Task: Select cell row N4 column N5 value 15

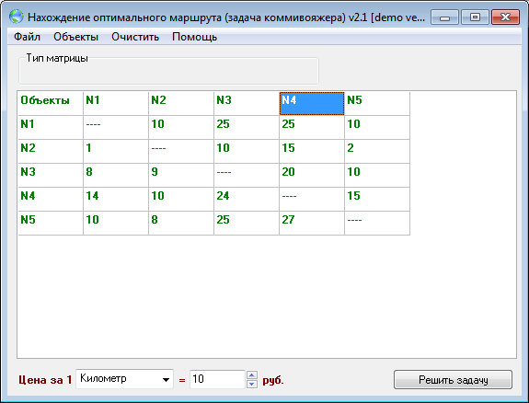Action: coord(377,200)
